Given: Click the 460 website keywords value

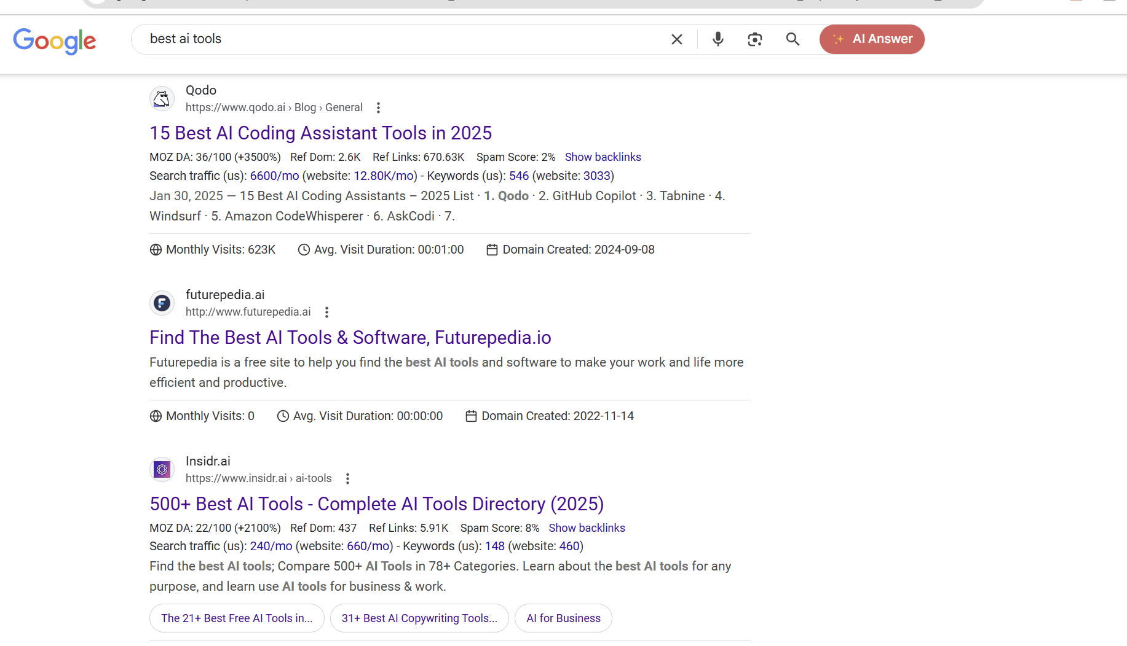Looking at the screenshot, I should pyautogui.click(x=569, y=547).
